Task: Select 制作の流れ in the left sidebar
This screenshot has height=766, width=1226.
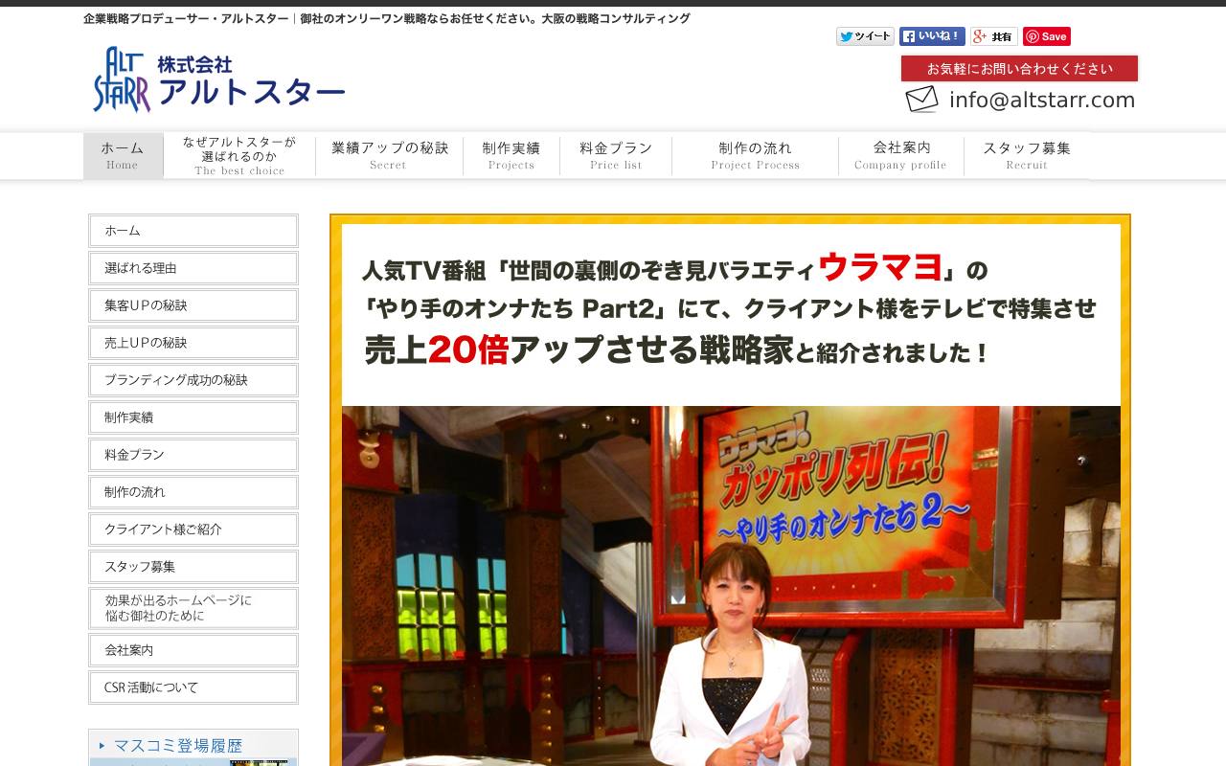Action: pyautogui.click(x=193, y=492)
